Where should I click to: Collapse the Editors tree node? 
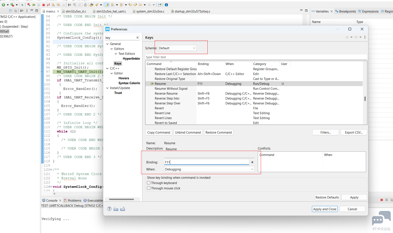pos(112,49)
